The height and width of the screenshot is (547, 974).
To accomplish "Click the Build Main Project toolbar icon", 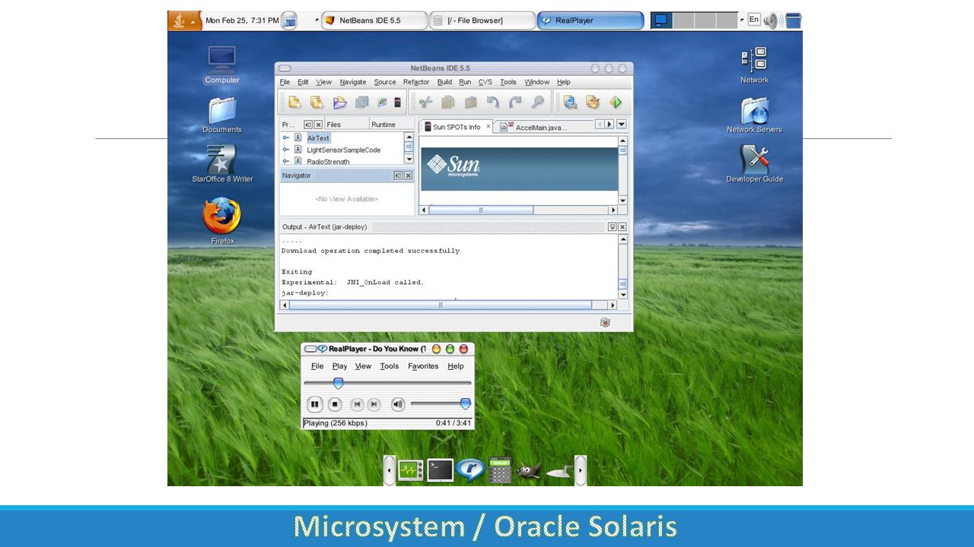I will tap(570, 103).
